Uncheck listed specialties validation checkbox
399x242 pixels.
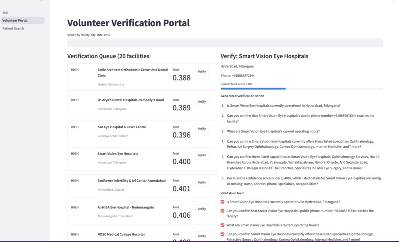[x=222, y=234]
